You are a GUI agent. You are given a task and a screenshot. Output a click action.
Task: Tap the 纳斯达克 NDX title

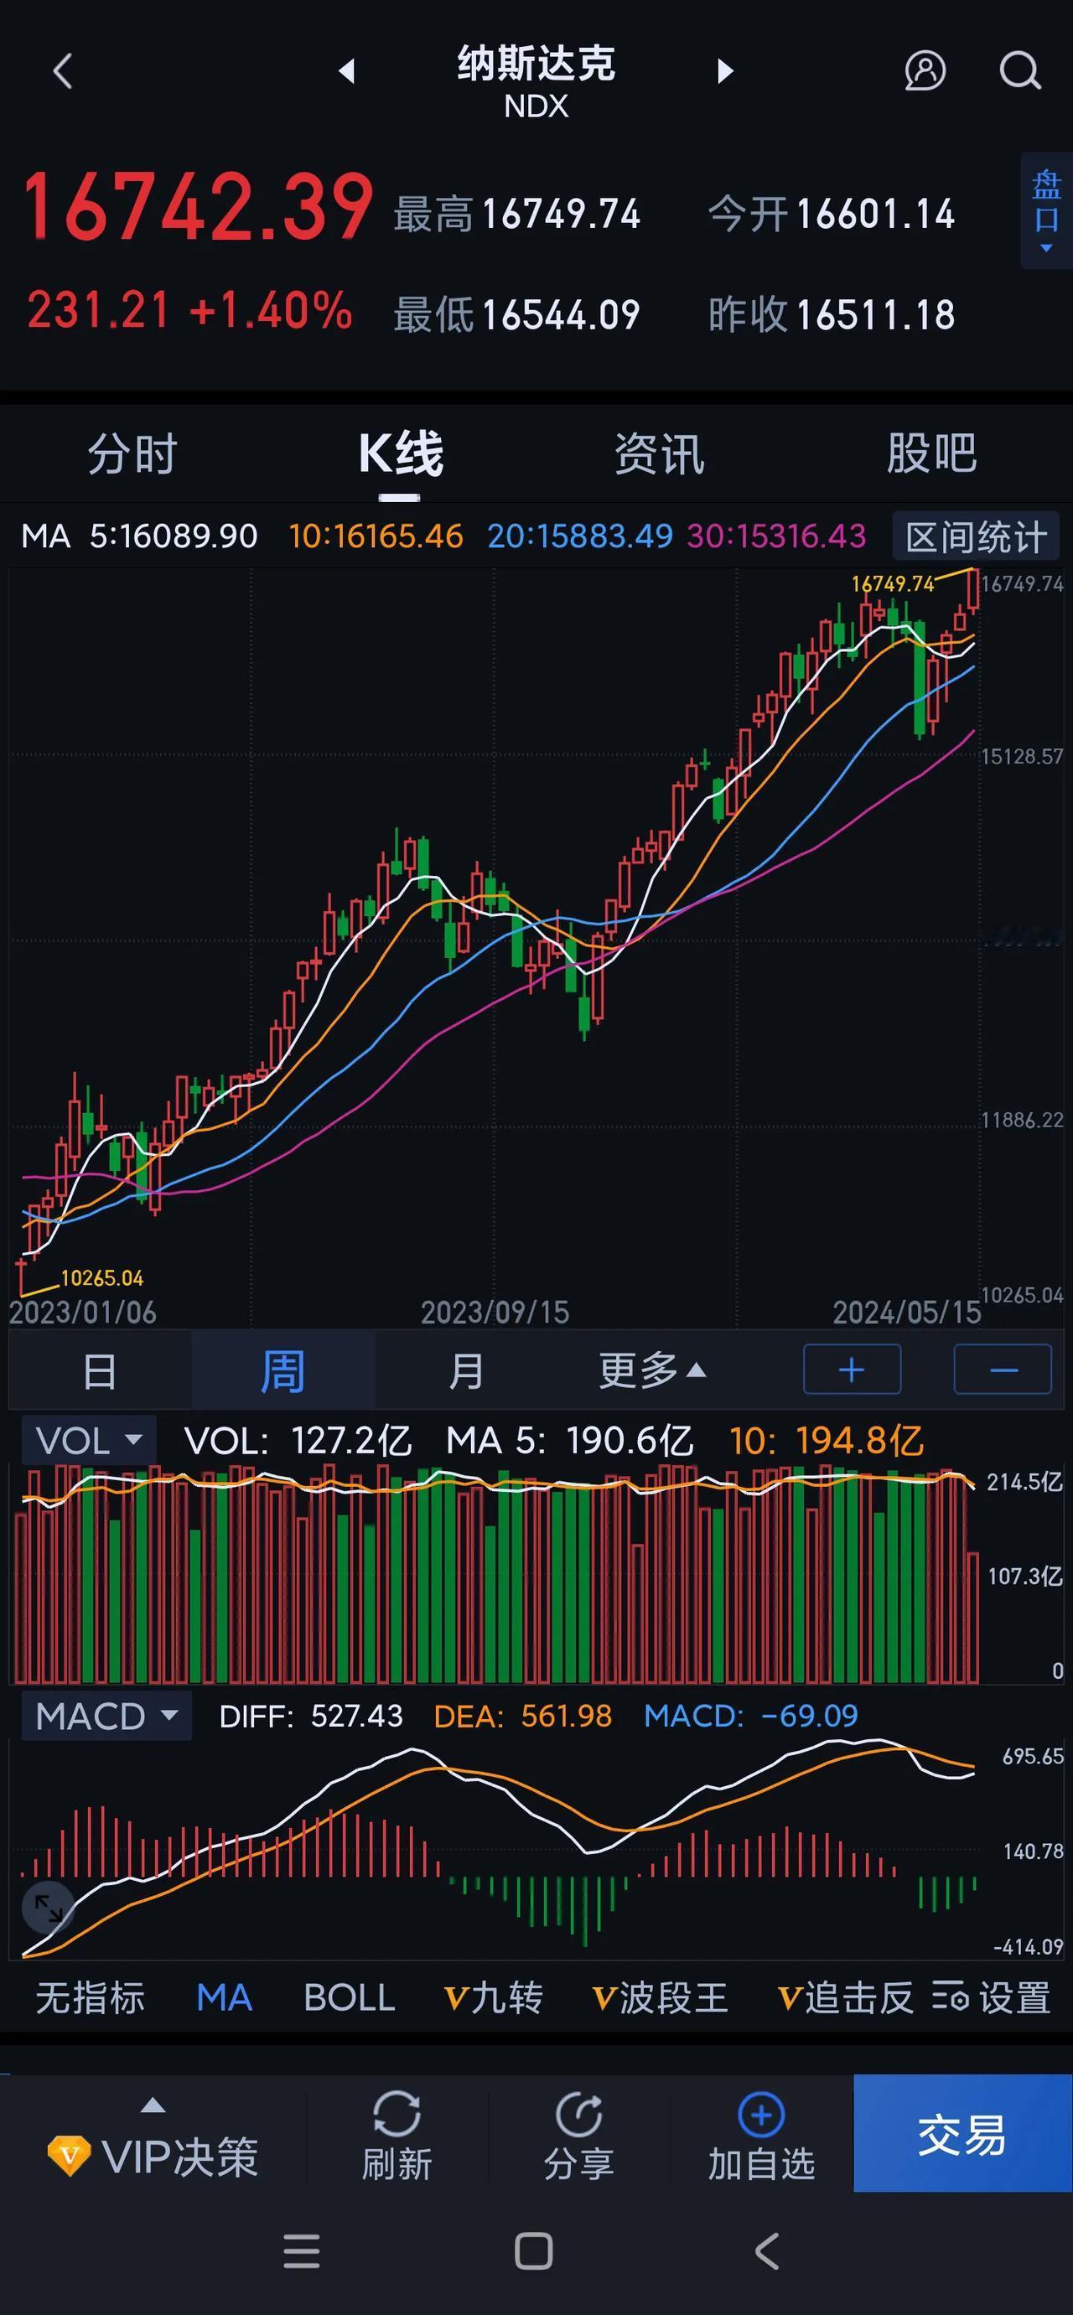click(536, 80)
